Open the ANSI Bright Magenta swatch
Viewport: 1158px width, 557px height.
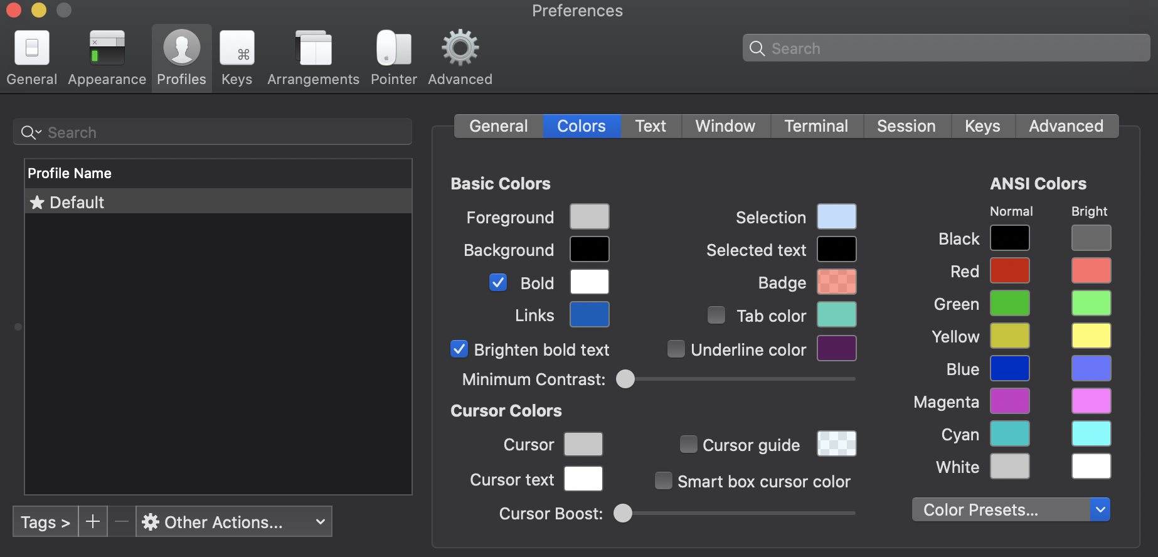point(1092,401)
